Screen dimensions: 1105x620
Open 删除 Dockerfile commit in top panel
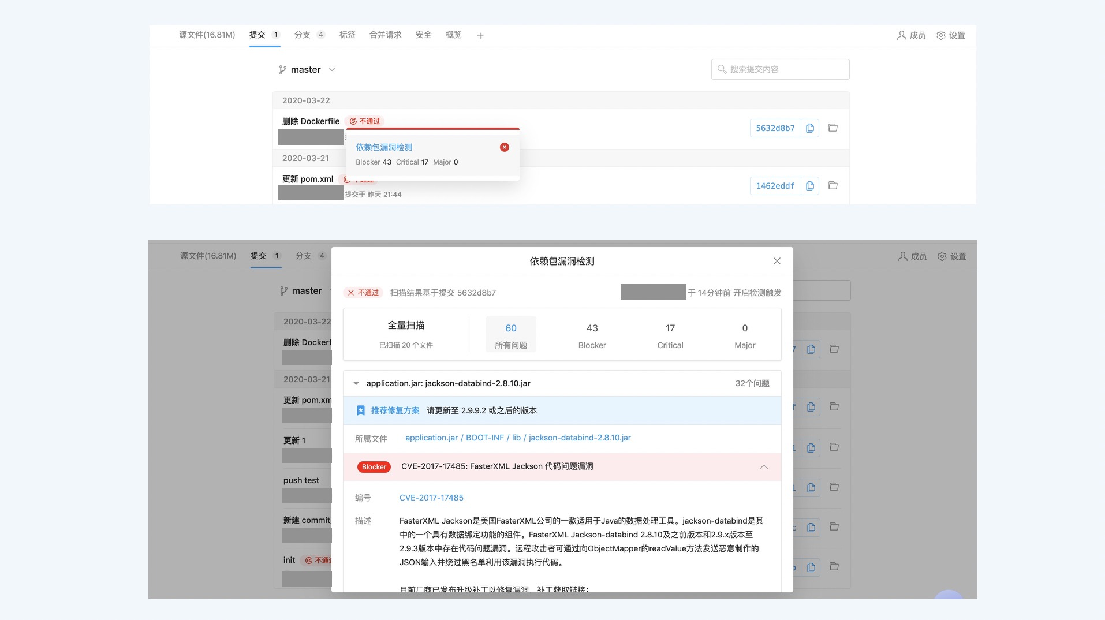(311, 121)
